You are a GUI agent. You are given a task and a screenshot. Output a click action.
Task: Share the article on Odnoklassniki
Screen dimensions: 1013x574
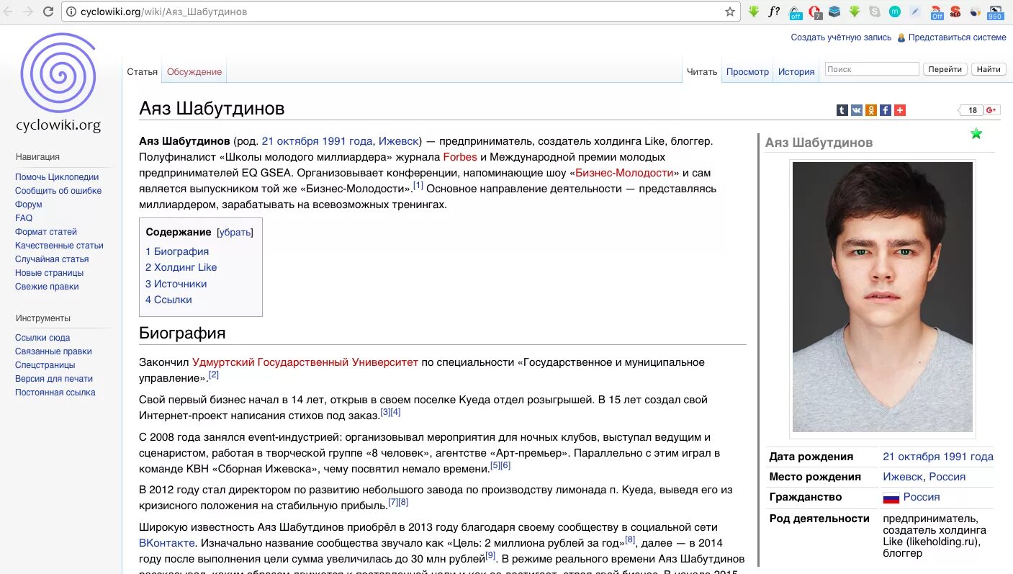[870, 110]
